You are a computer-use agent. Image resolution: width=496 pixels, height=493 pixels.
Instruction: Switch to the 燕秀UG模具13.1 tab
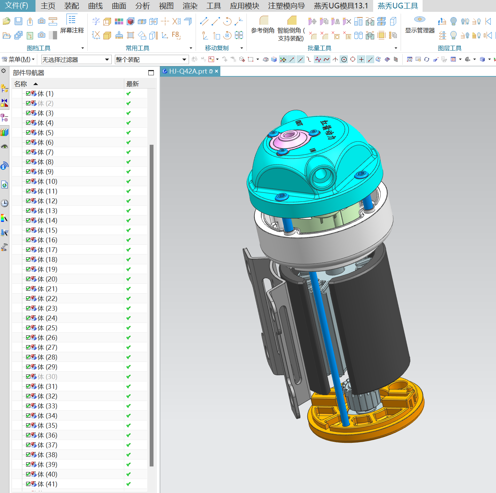(x=341, y=6)
